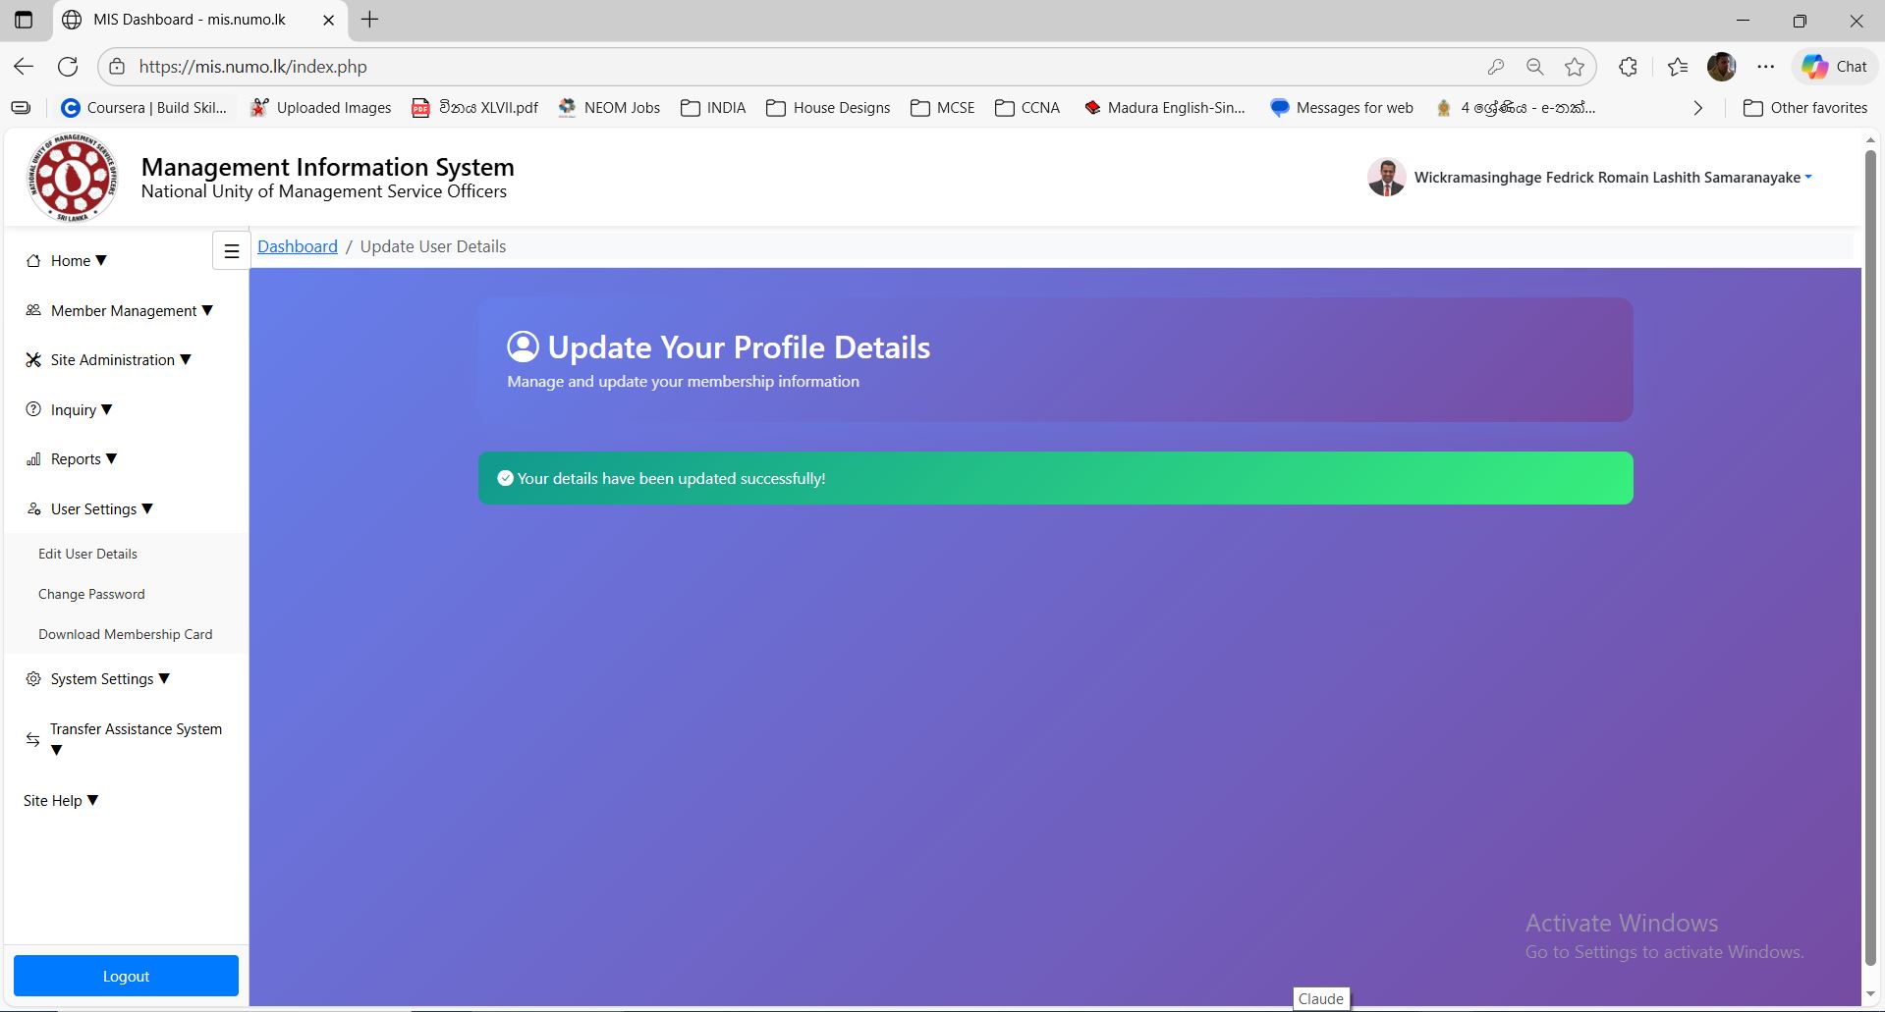Open the House Designs bookmarks folder
Screen dimensions: 1885x1012
828,108
